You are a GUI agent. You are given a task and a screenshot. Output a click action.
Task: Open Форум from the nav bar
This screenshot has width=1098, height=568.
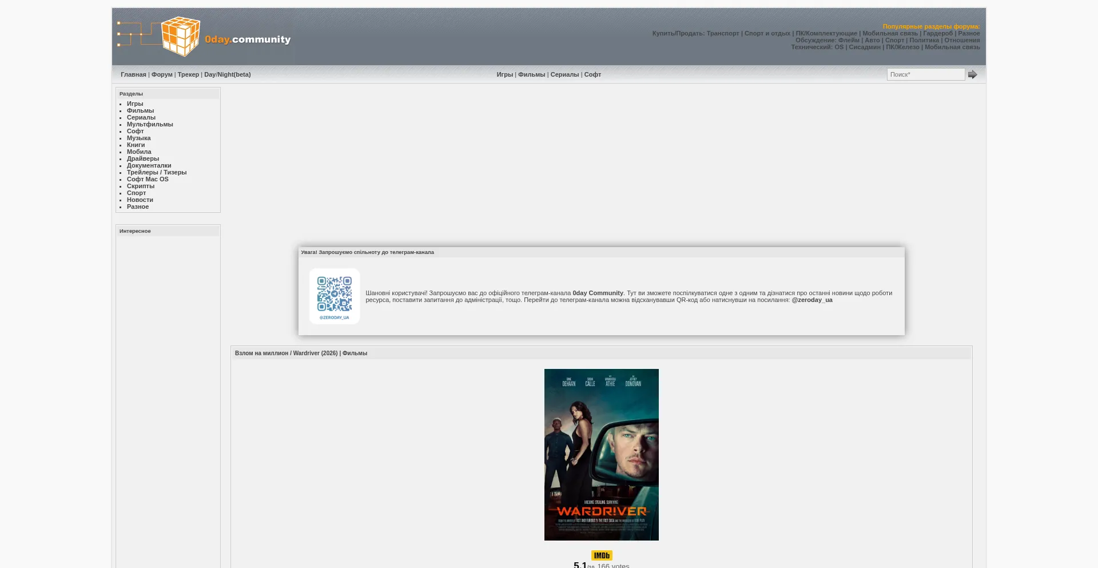point(162,74)
